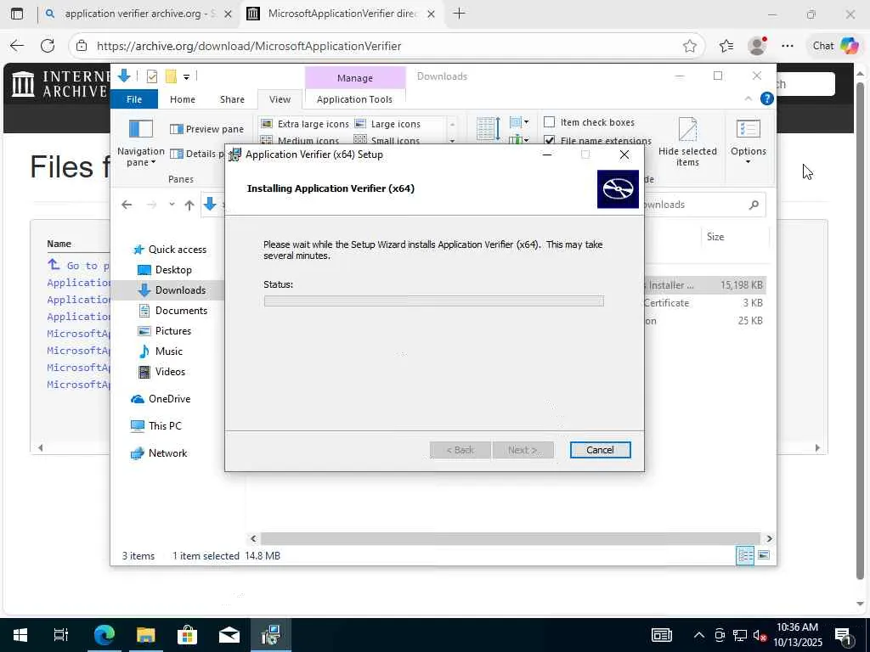Image resolution: width=870 pixels, height=652 pixels.
Task: Expand the layout gallery dropdown arrow
Action: [452, 141]
